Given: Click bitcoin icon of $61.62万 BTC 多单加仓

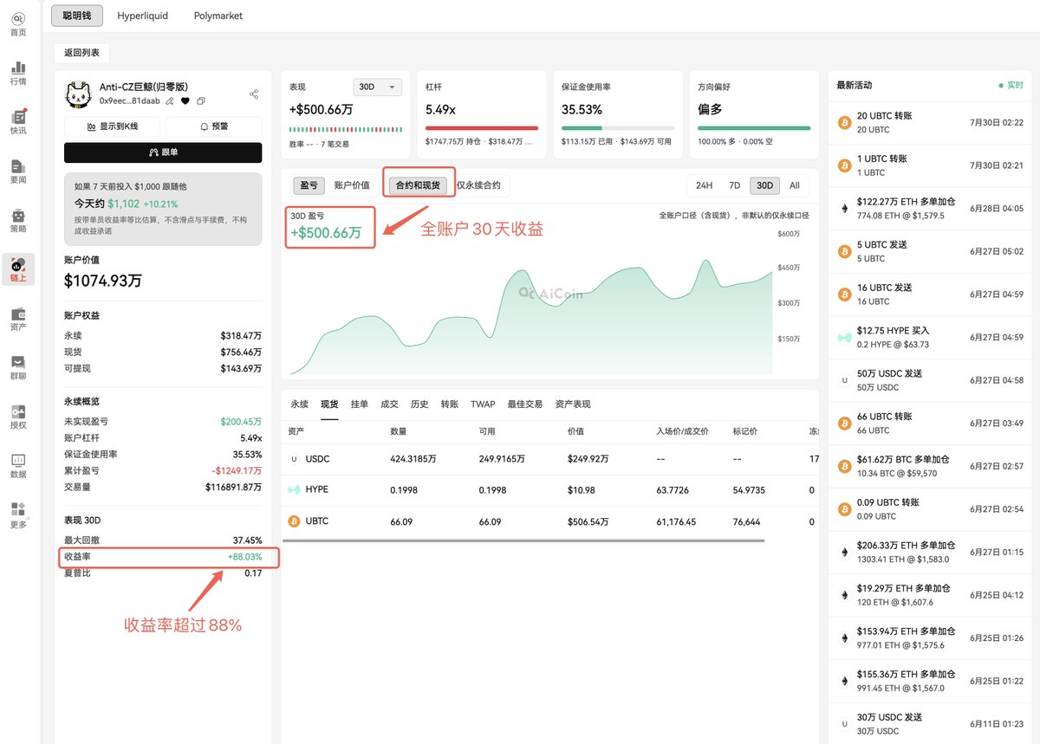Looking at the screenshot, I should click(844, 466).
